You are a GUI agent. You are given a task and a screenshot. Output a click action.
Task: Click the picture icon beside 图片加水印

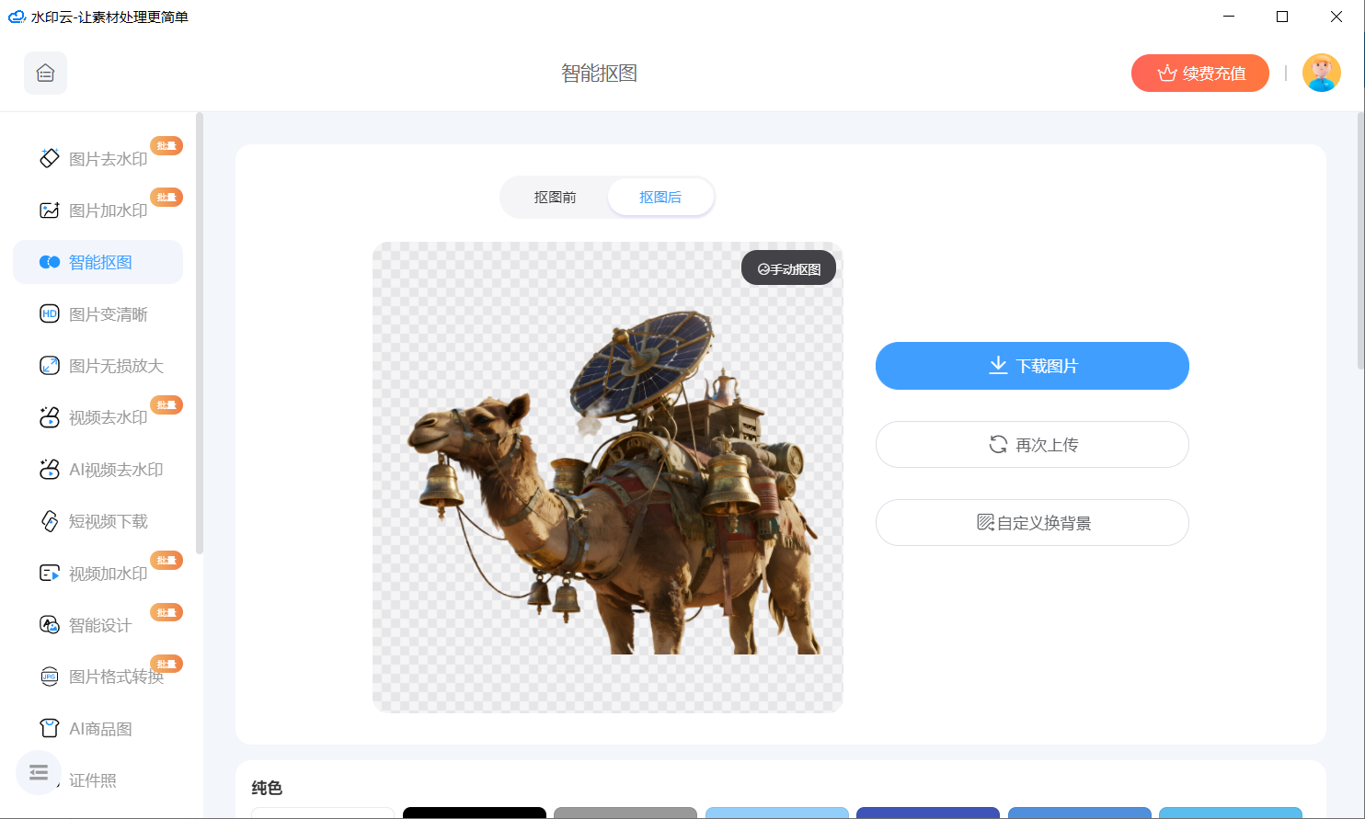coord(50,210)
